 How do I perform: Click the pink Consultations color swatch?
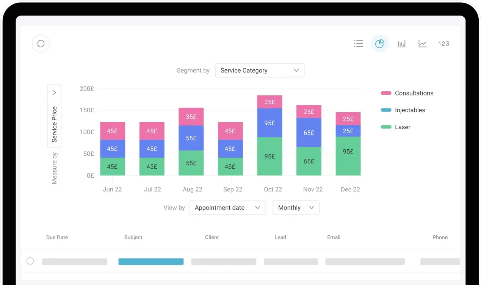click(385, 93)
